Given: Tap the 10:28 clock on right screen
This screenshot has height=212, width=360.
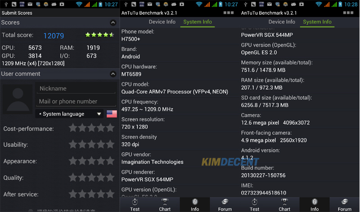Looking at the screenshot, I should point(351,4).
